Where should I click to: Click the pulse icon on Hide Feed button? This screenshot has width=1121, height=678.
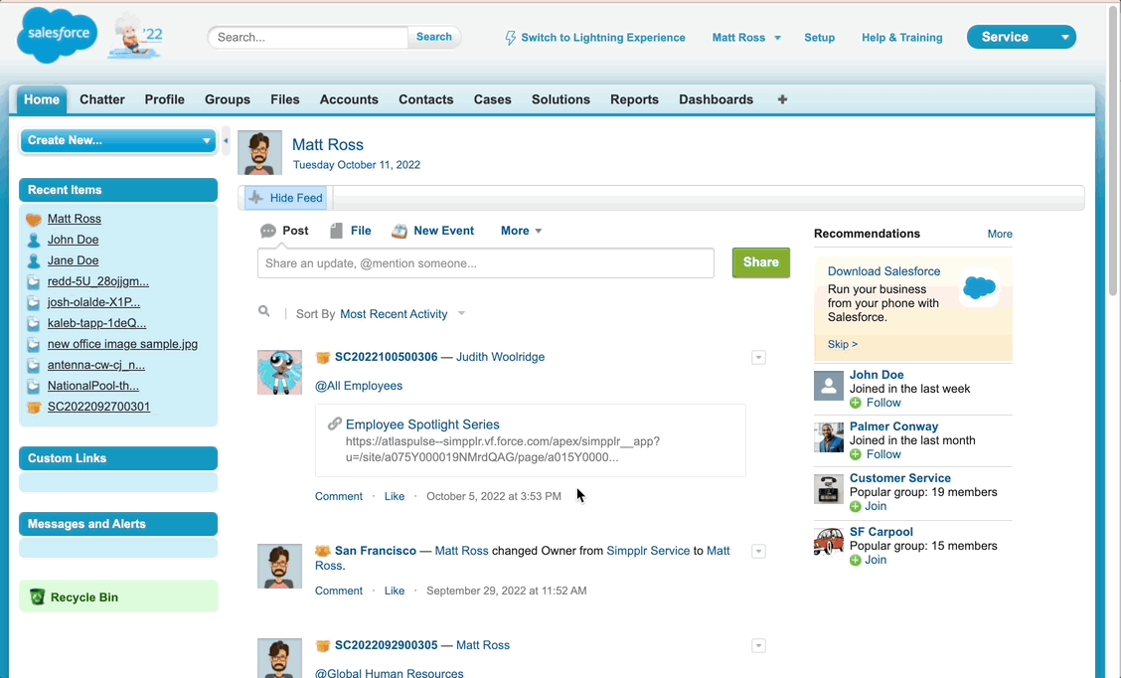click(x=255, y=198)
